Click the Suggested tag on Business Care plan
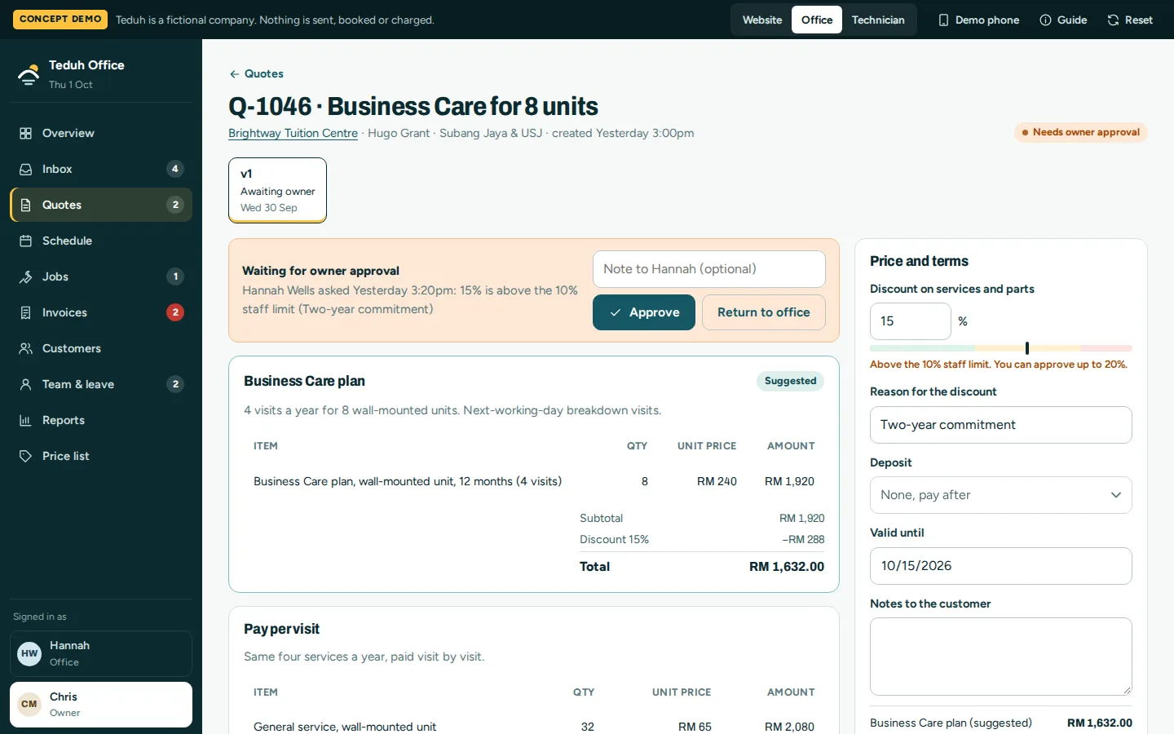The width and height of the screenshot is (1174, 734). click(790, 381)
